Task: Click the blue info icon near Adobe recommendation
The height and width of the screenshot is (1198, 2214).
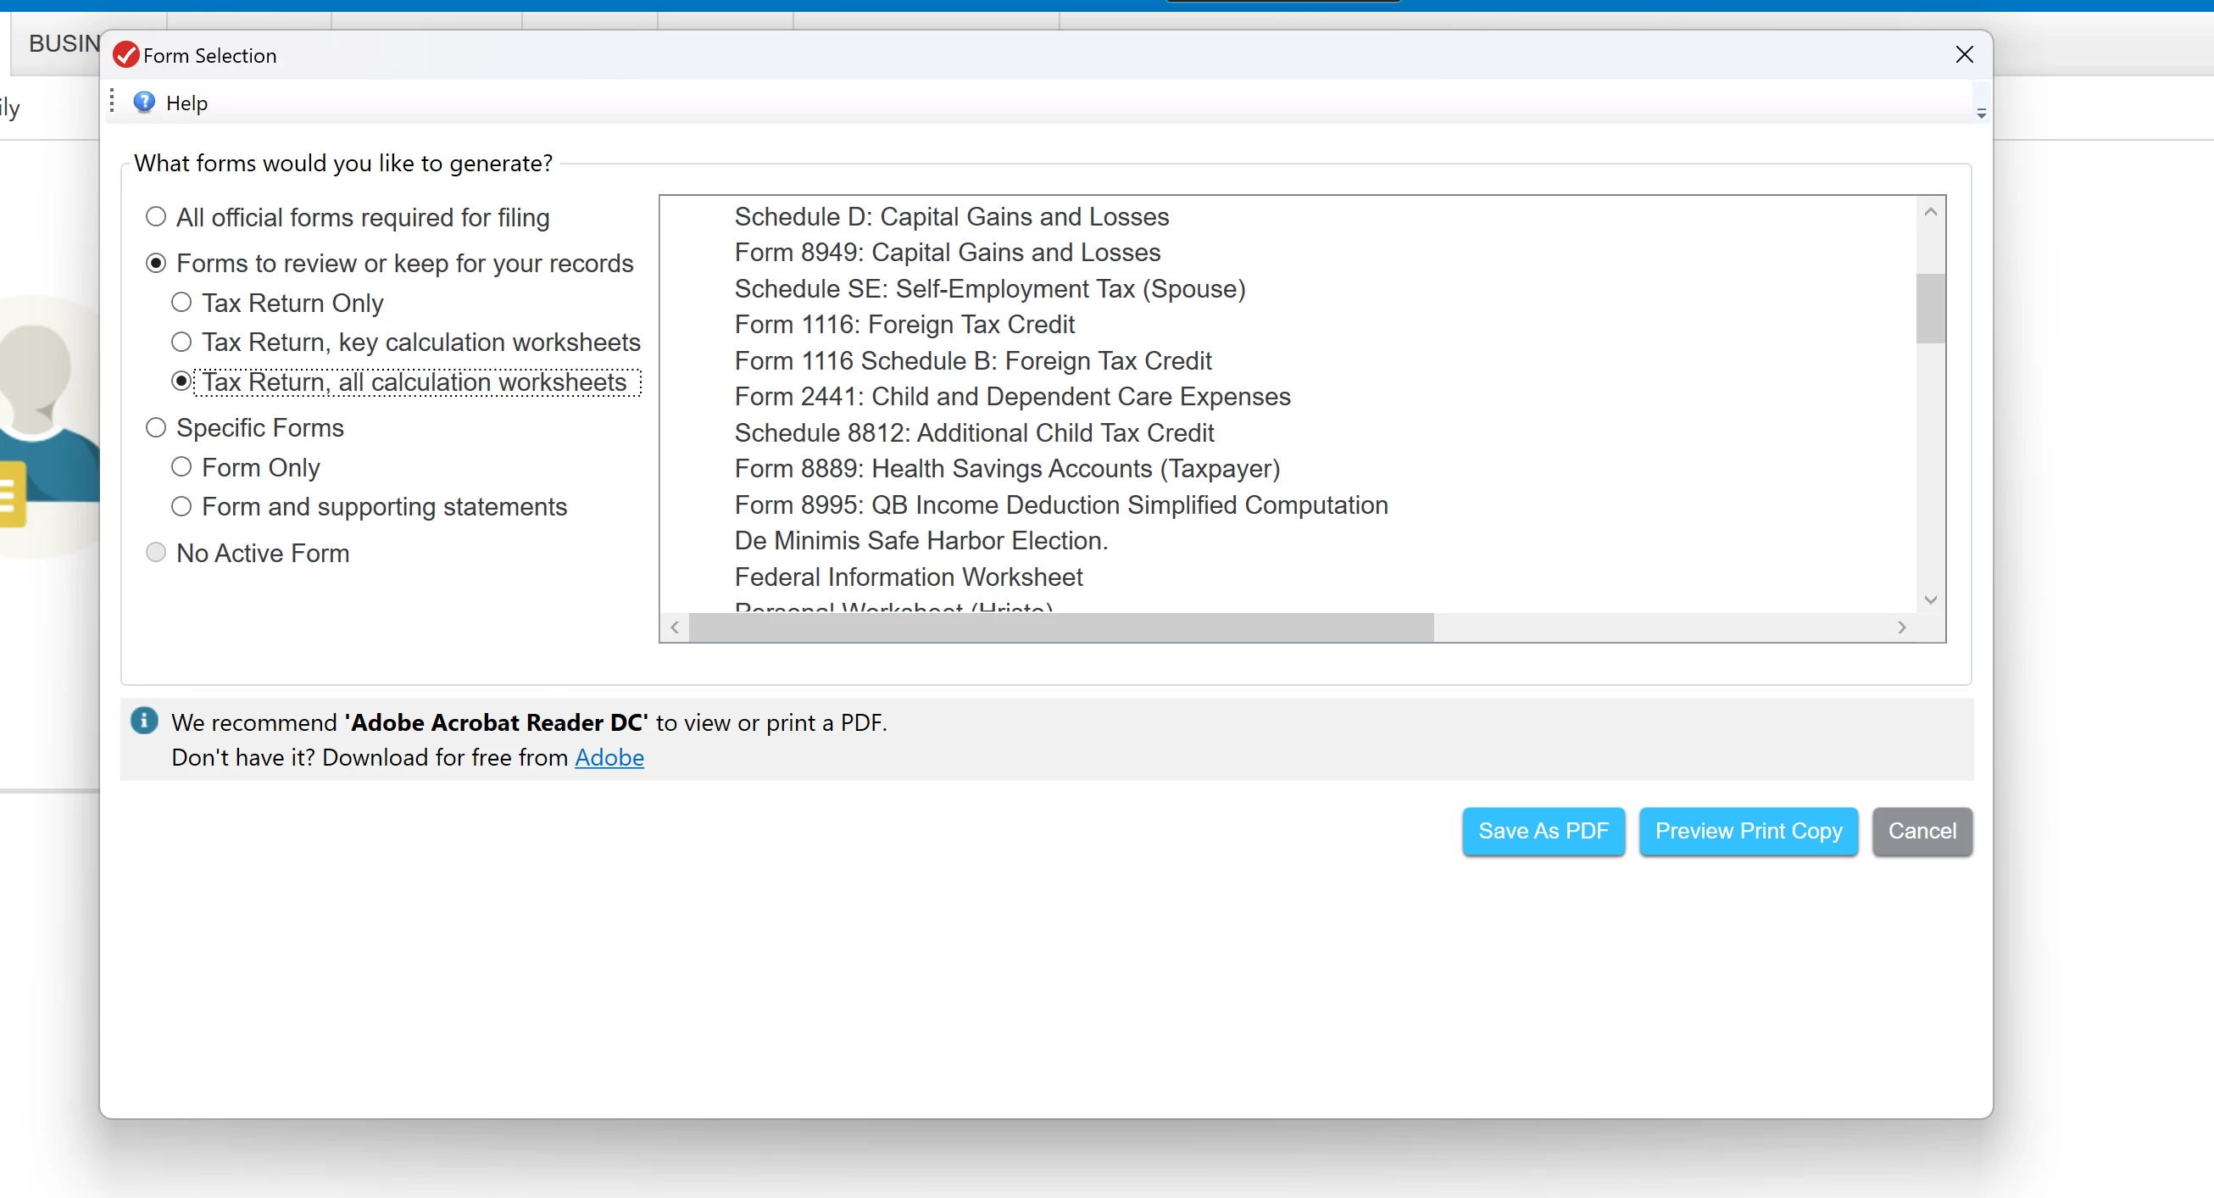Action: tap(143, 720)
